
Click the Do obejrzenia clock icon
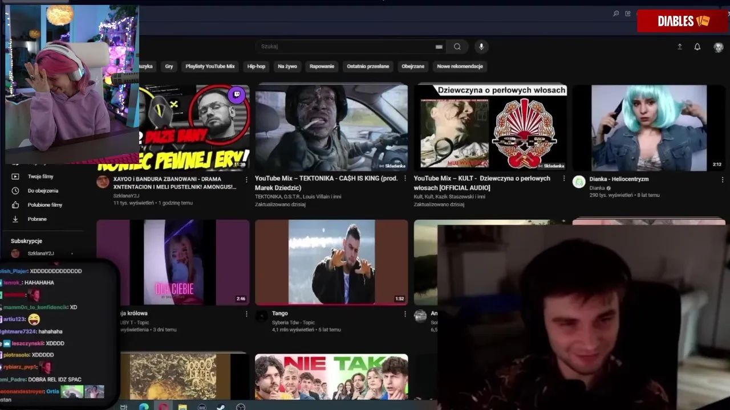pyautogui.click(x=15, y=191)
